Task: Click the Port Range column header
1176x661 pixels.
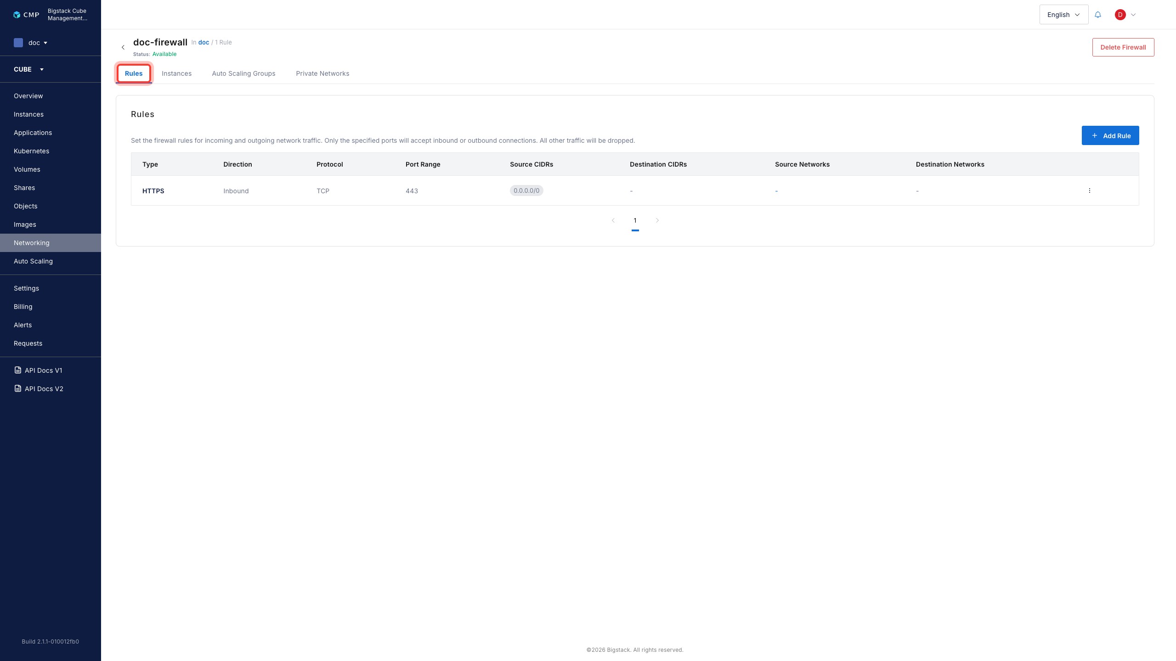Action: (423, 164)
